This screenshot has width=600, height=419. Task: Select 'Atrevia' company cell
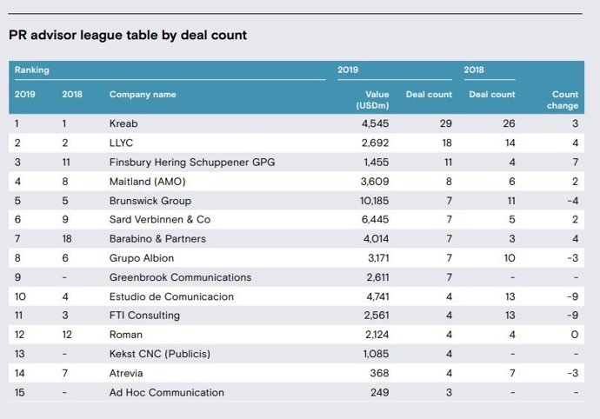pos(126,373)
